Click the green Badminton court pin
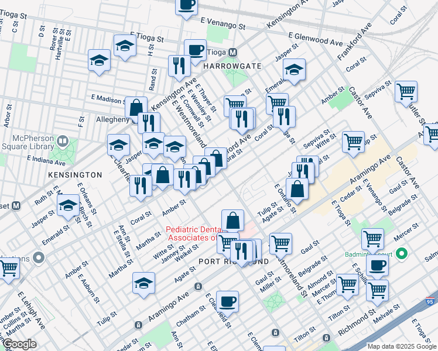The width and height of the screenshot is (438, 351). tap(402, 254)
